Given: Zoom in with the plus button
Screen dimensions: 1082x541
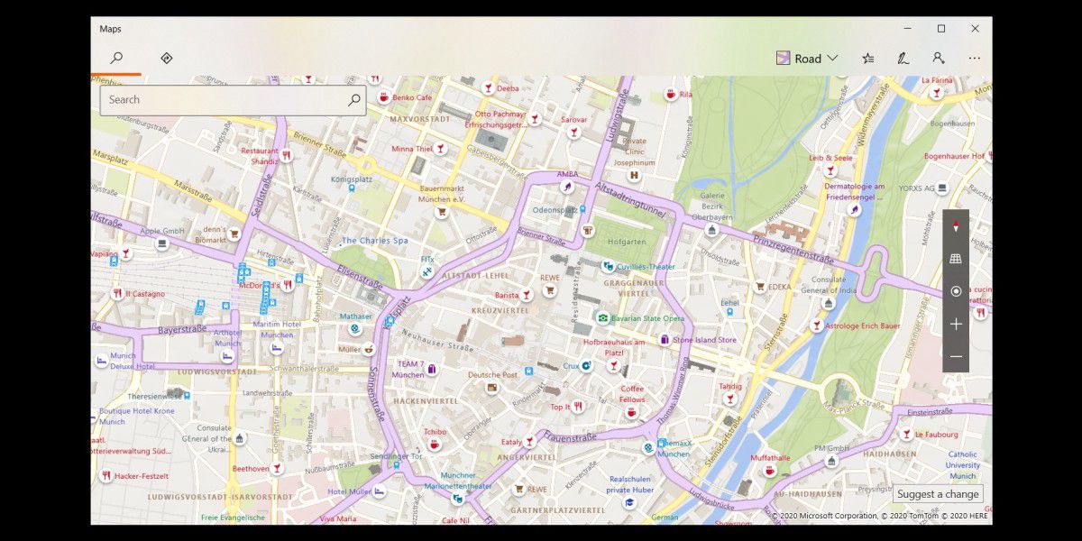Looking at the screenshot, I should pos(956,325).
